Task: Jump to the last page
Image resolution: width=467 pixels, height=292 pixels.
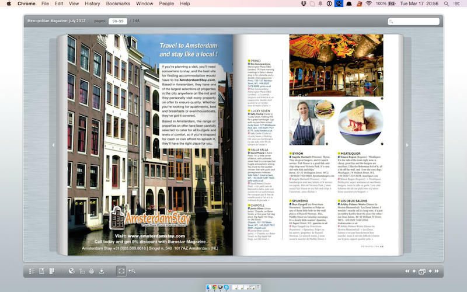Action: 437,271
